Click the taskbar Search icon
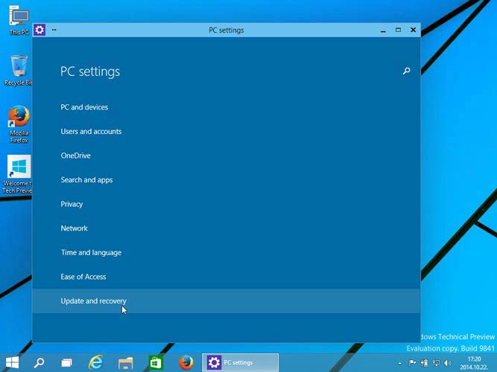The width and height of the screenshot is (497, 372). point(39,362)
